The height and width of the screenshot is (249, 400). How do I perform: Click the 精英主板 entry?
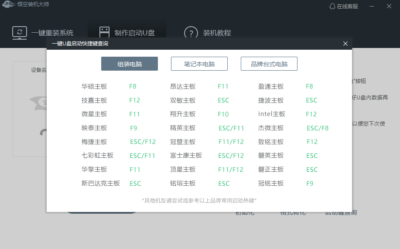183,128
